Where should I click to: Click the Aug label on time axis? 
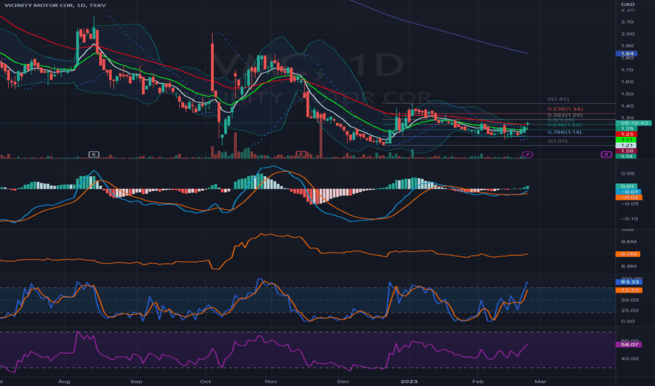click(x=64, y=381)
